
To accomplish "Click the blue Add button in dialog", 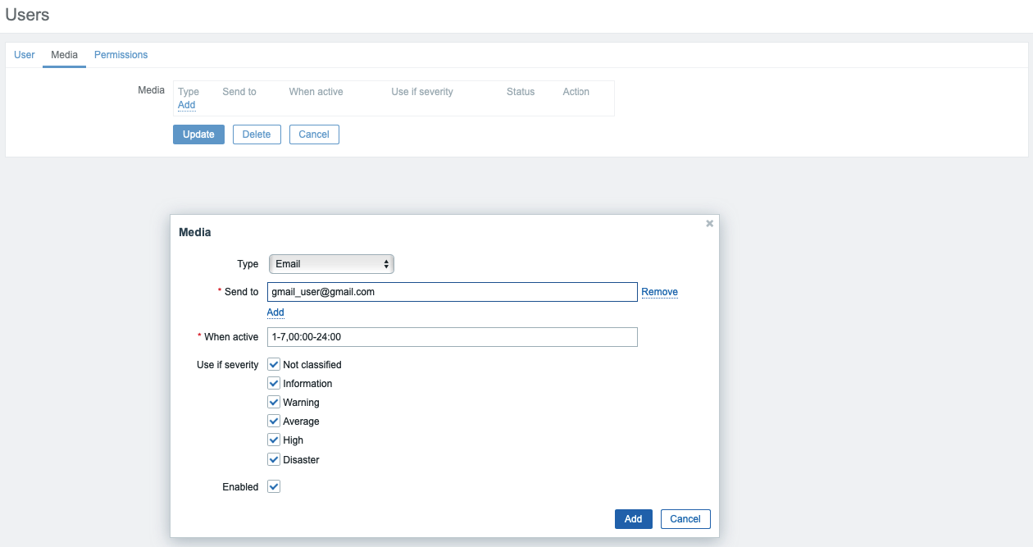I will pos(633,519).
